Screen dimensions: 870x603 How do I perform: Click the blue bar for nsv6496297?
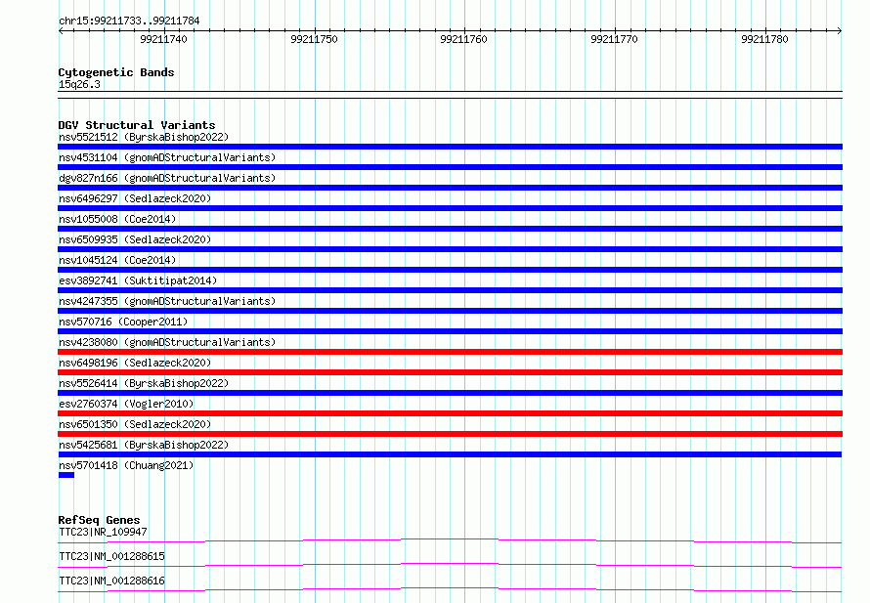click(450, 208)
